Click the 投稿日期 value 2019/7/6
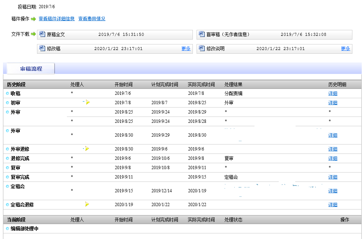This screenshot has width=364, height=239. pyautogui.click(x=47, y=7)
